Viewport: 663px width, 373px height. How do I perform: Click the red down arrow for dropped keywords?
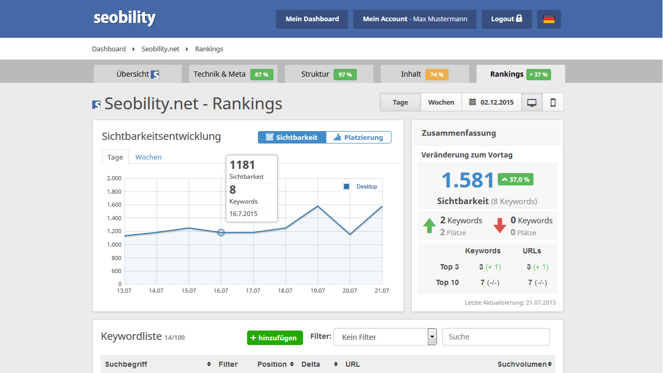(x=500, y=226)
